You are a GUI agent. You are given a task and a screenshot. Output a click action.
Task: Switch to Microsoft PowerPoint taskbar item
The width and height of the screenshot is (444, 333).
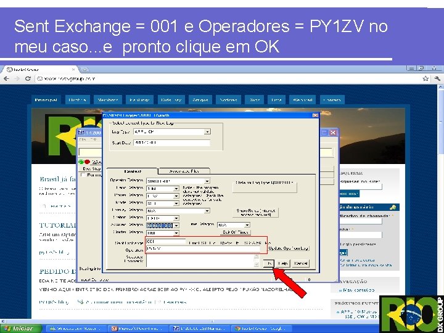pos(138,329)
